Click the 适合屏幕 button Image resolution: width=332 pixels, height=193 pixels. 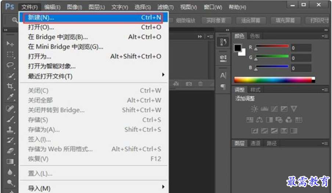tap(251, 21)
